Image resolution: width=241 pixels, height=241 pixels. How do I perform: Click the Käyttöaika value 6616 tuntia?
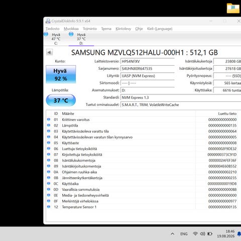pos(227,90)
